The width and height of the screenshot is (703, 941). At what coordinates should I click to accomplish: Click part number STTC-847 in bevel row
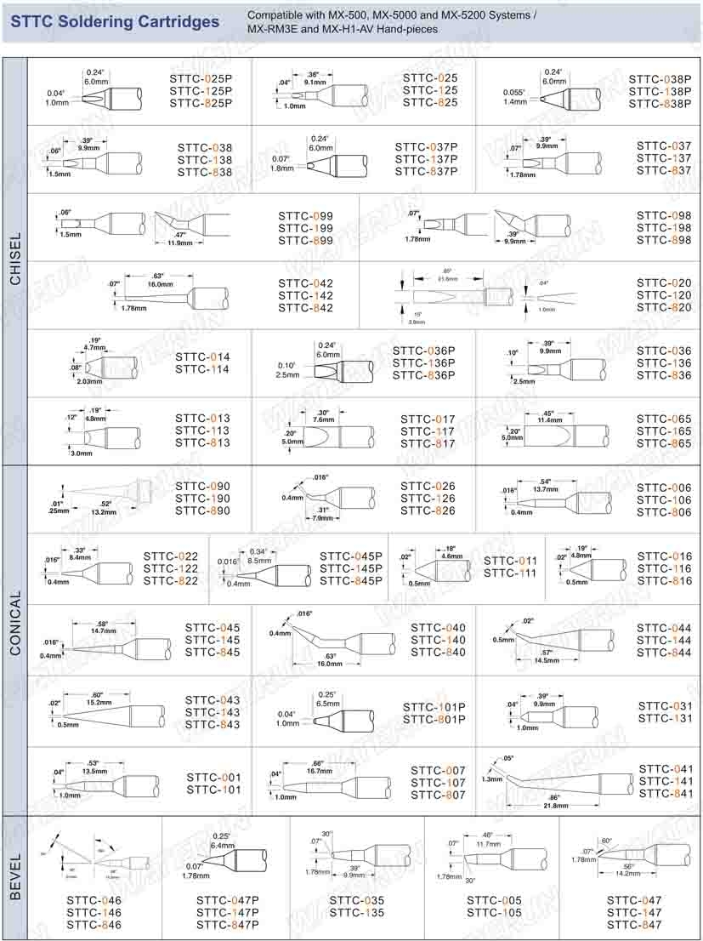(635, 925)
